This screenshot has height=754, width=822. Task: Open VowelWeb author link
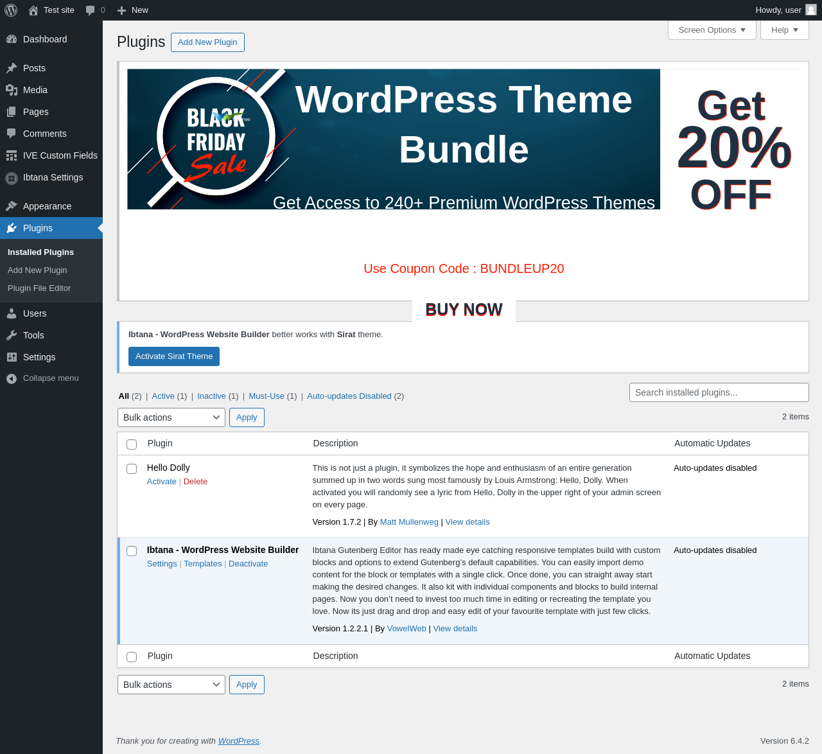(407, 629)
